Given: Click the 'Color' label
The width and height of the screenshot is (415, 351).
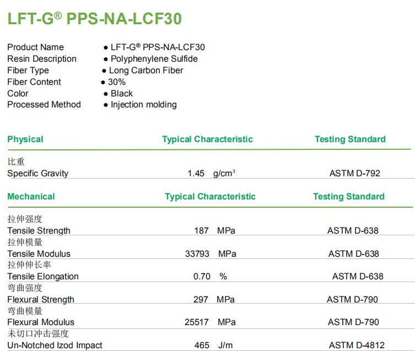Looking at the screenshot, I should click(18, 94).
